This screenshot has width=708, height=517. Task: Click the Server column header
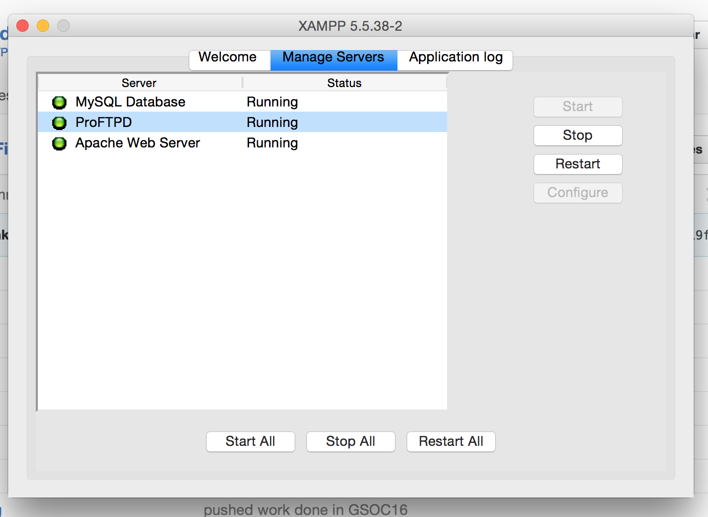(139, 83)
